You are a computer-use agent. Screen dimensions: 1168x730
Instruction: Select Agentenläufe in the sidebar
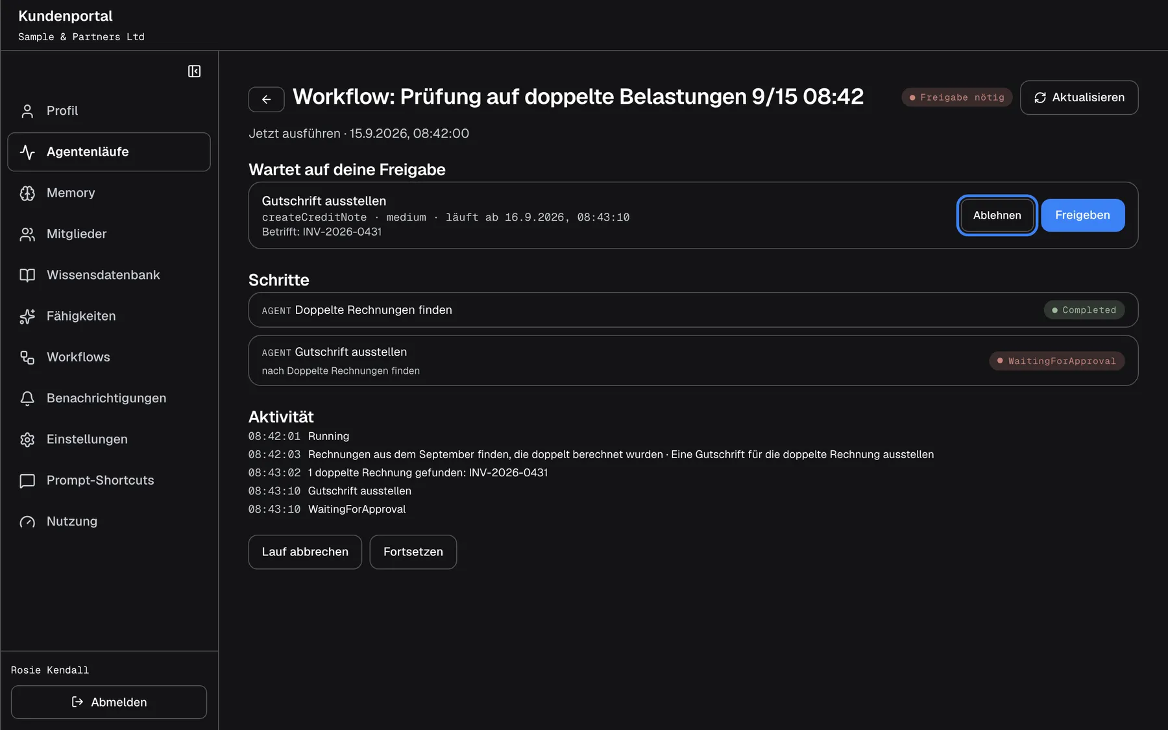109,152
